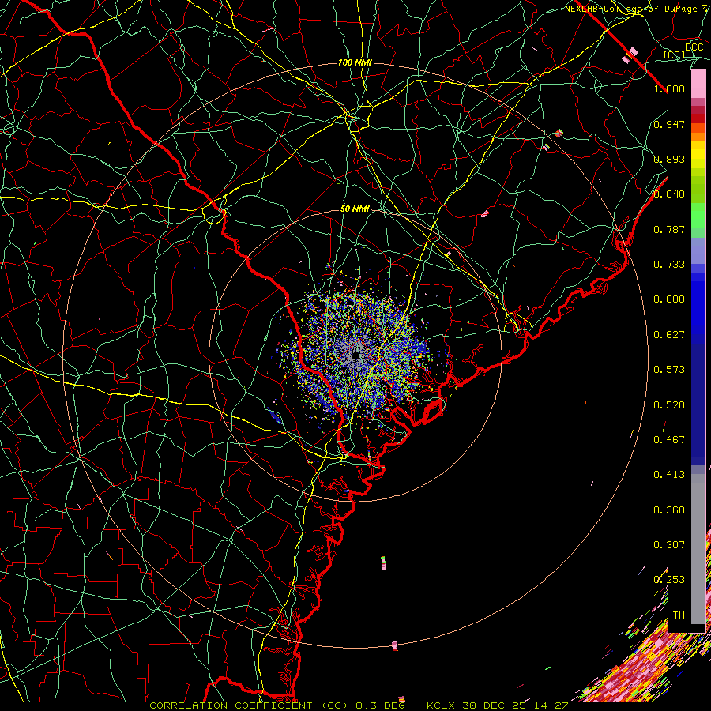Click the 0.893 scale value
Image resolution: width=711 pixels, height=711 pixels.
[x=669, y=159]
